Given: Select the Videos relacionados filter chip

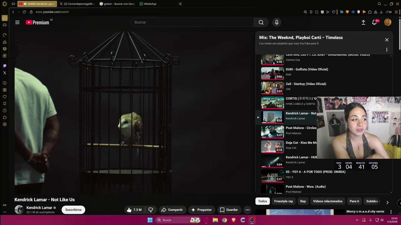Looking at the screenshot, I should [x=328, y=201].
